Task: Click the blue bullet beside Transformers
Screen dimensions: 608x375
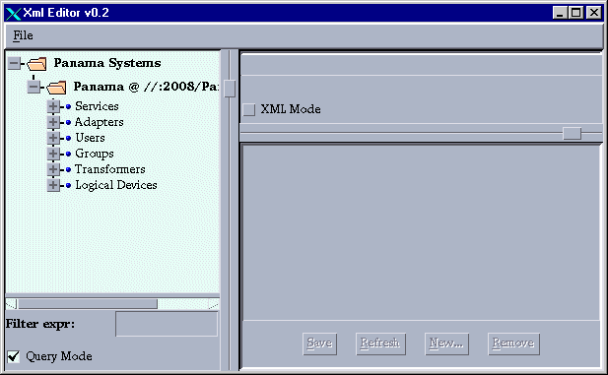Action: tap(68, 169)
